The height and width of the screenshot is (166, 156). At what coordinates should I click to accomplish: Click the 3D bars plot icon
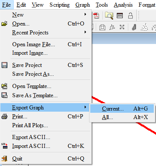click(x=134, y=27)
